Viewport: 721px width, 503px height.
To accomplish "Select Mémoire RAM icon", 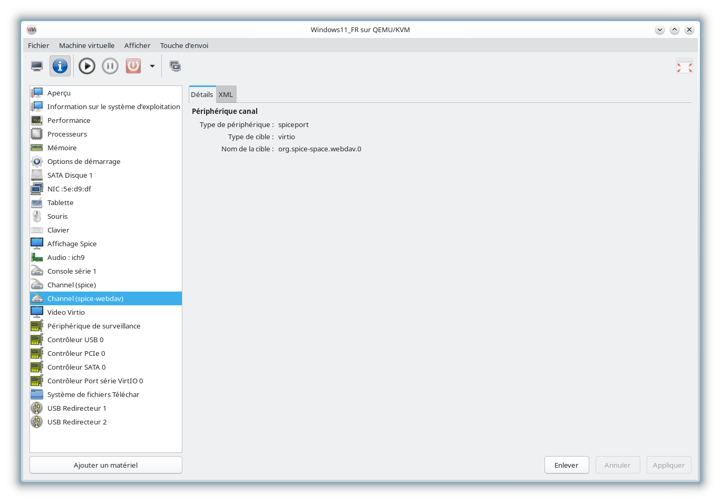I will point(37,148).
